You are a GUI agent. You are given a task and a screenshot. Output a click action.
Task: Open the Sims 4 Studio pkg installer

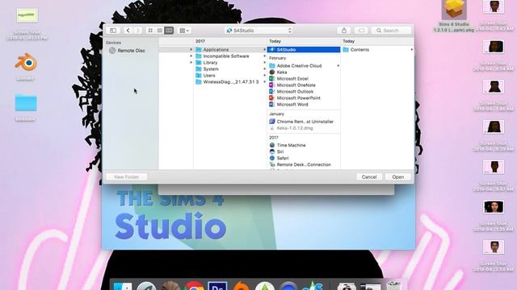pyautogui.click(x=454, y=10)
